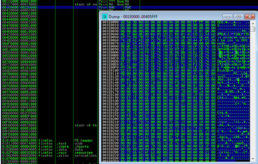Click hex bytes '4D 5A 90 00' in dump
258x164 pixels.
tap(132, 22)
